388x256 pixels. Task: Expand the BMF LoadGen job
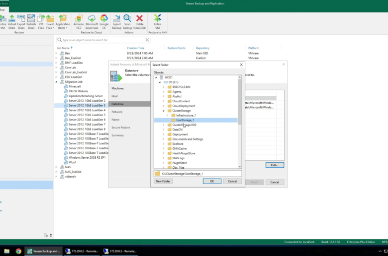click(x=56, y=63)
